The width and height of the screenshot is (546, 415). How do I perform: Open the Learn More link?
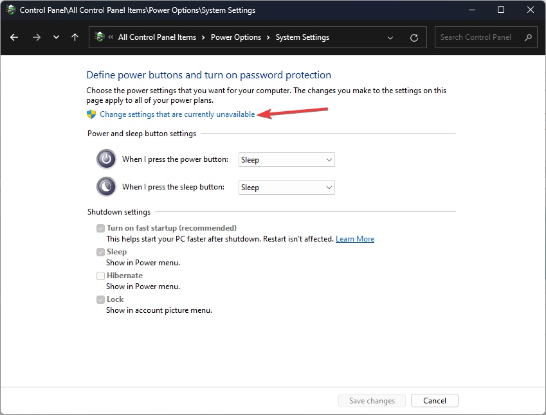(354, 238)
